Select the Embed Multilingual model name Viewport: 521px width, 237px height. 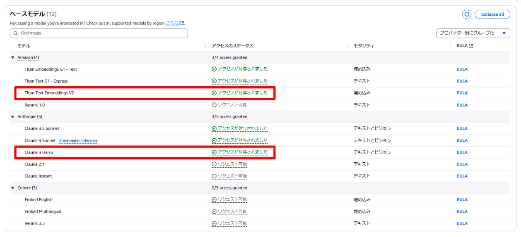[x=43, y=211]
